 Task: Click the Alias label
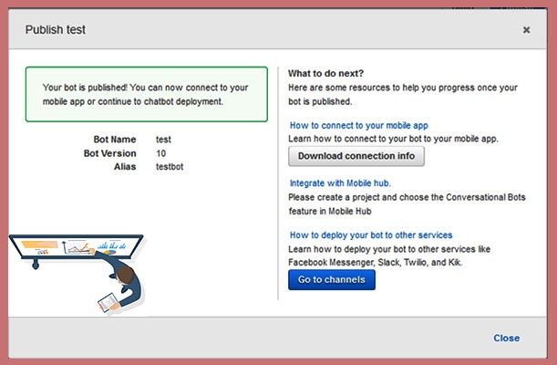(124, 167)
